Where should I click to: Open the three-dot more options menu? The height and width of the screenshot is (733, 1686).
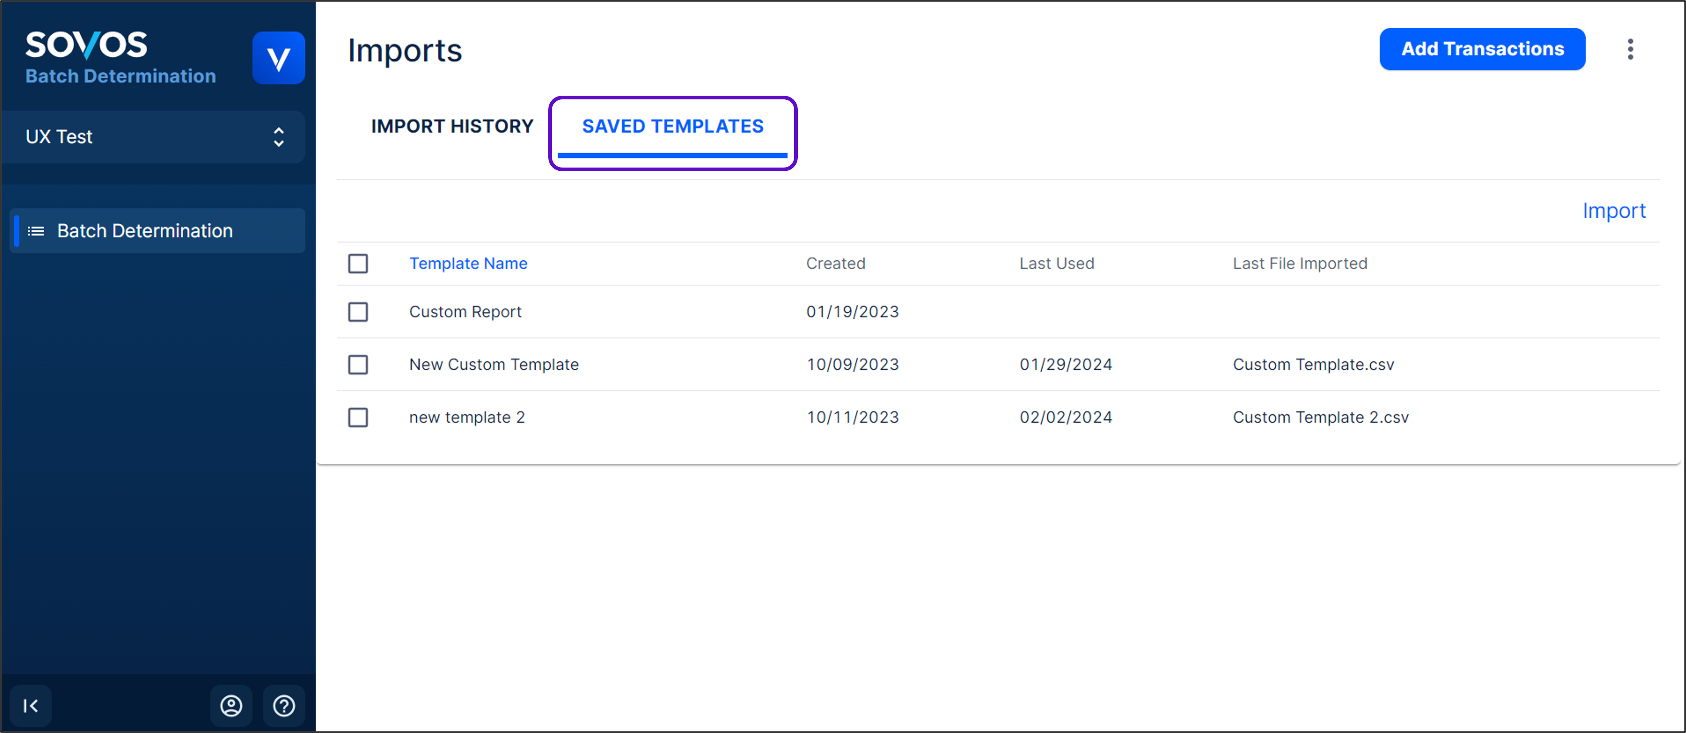[1630, 49]
